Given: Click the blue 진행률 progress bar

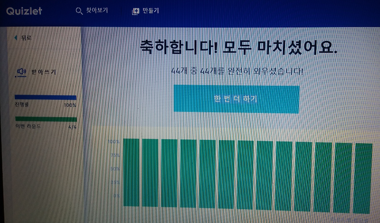Looking at the screenshot, I should coord(45,97).
